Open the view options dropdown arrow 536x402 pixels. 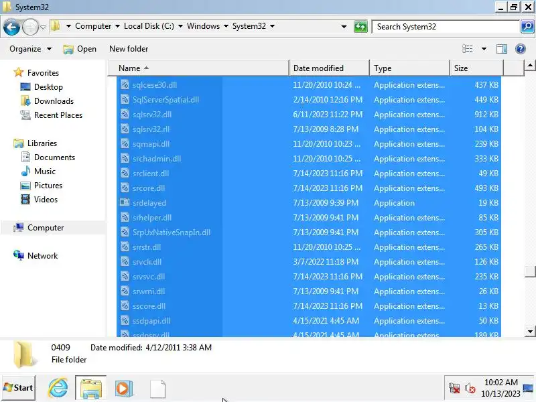[484, 49]
